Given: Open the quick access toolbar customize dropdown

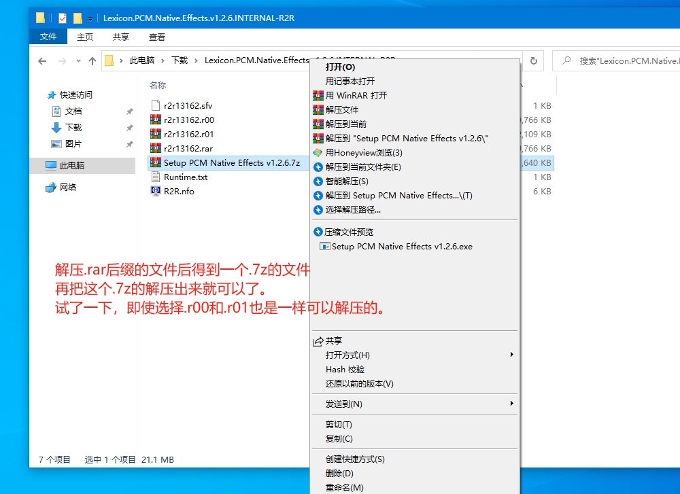Looking at the screenshot, I should 90,18.
